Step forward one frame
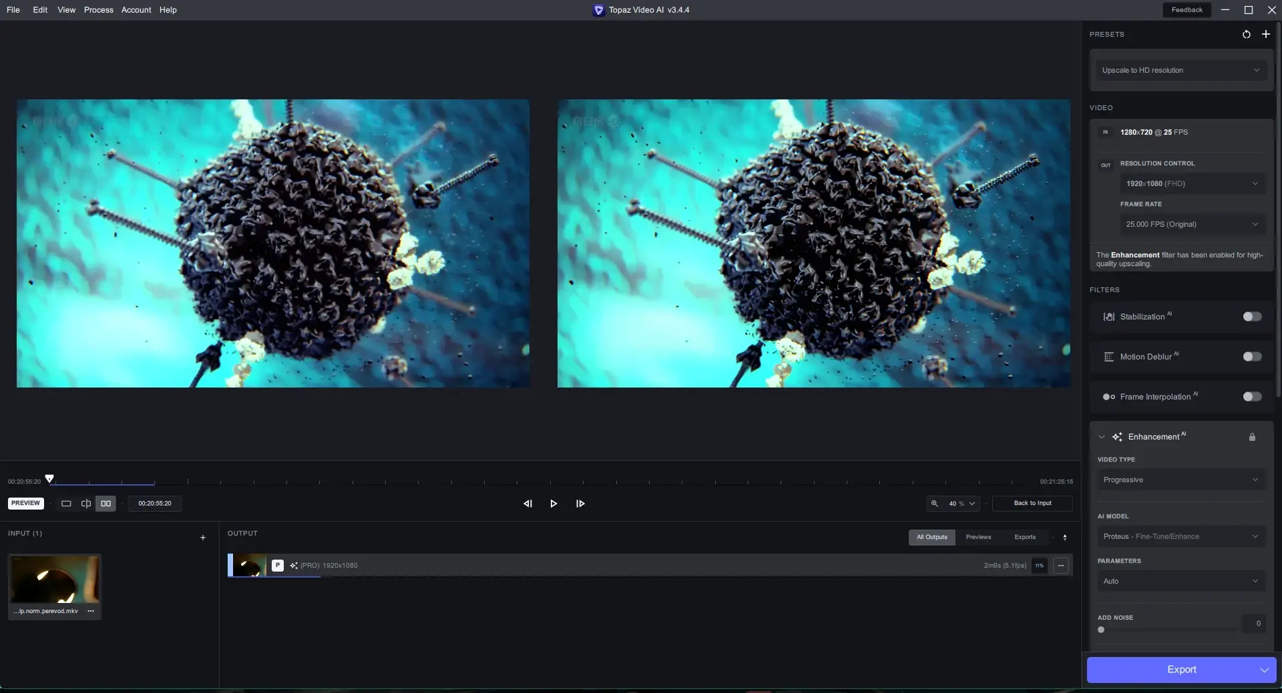The height and width of the screenshot is (693, 1282). [580, 504]
